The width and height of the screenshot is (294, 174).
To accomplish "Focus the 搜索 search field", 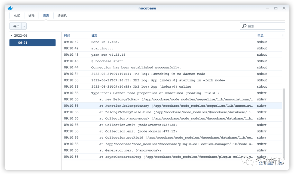I will click(x=262, y=26).
